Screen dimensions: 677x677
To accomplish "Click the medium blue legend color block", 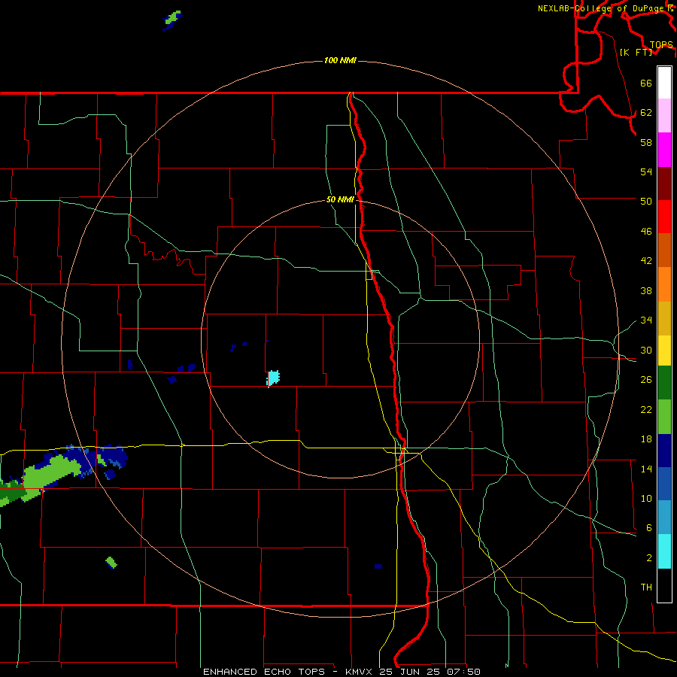I will pos(664,484).
